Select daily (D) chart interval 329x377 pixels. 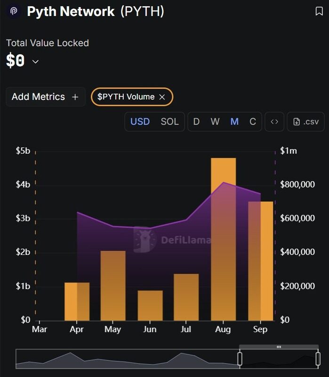[x=196, y=122]
